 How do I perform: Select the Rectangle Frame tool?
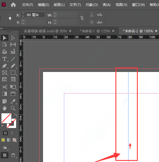point(5,73)
